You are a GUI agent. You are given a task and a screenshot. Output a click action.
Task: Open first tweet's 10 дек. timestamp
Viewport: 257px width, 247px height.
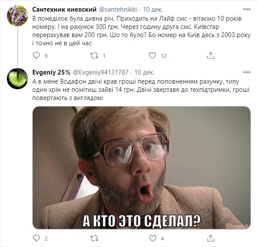[x=153, y=9]
